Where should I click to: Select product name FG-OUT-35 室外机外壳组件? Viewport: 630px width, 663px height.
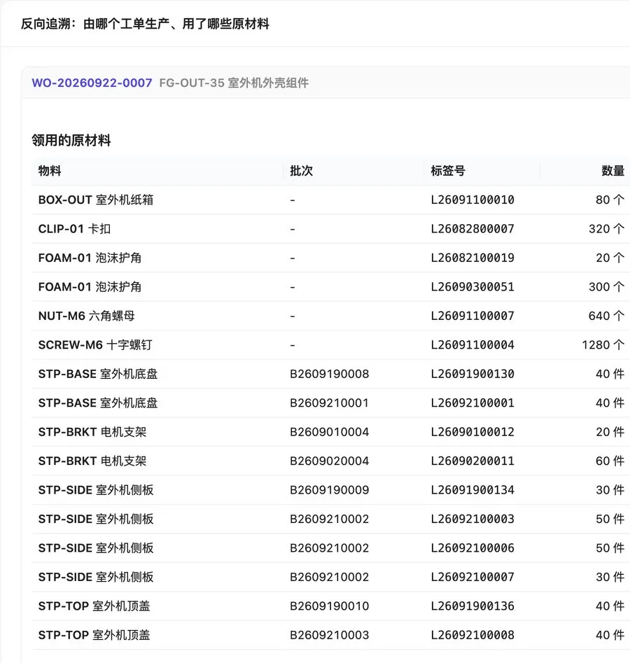[x=234, y=83]
